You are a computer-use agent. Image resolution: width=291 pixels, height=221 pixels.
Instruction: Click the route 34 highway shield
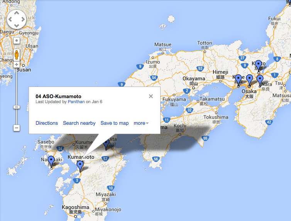point(60,149)
